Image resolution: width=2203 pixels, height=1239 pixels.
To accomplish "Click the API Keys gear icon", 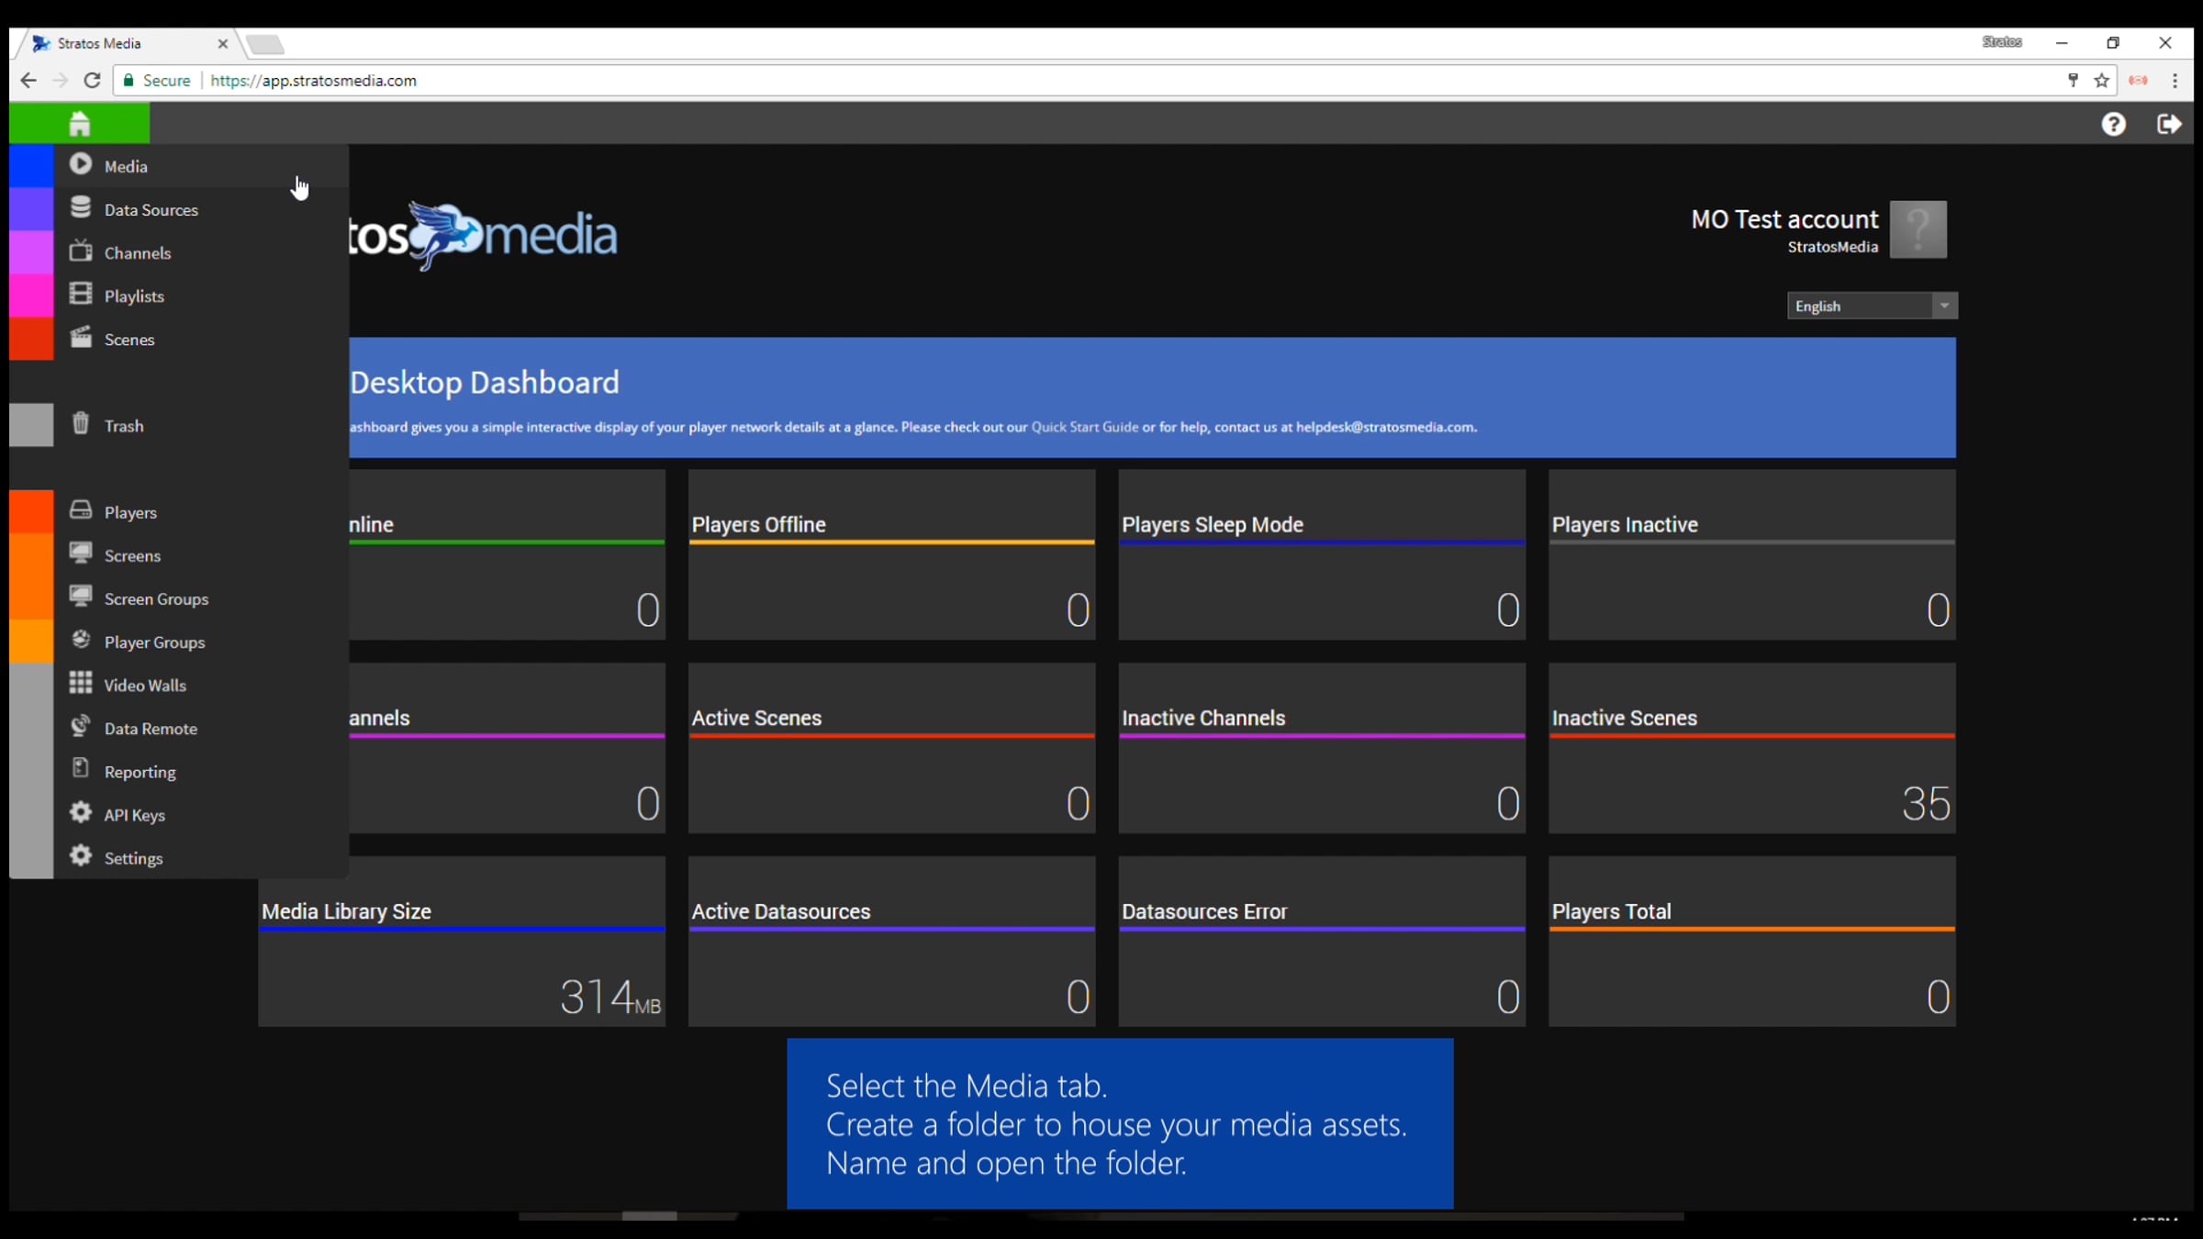I will [81, 812].
